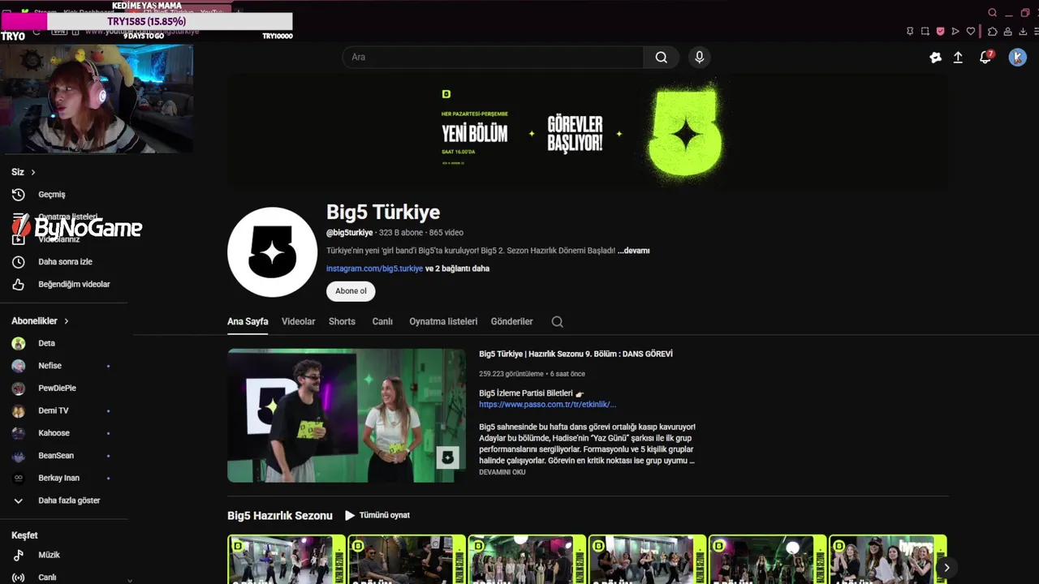This screenshot has height=584, width=1039.
Task: Show next videos with shelf right arrow
Action: pyautogui.click(x=946, y=567)
